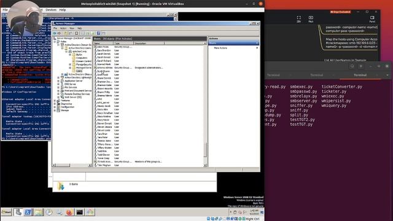Click the Zen mode icon in mind map app
The image size is (393, 221).
click(x=299, y=19)
